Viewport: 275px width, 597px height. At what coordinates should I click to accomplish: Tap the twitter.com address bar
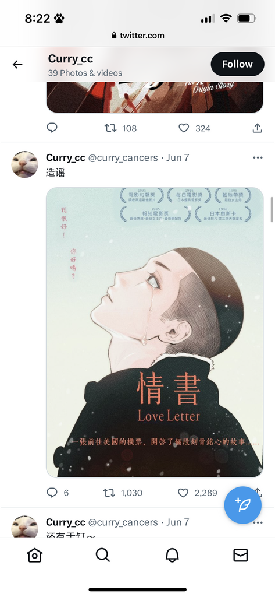[137, 36]
